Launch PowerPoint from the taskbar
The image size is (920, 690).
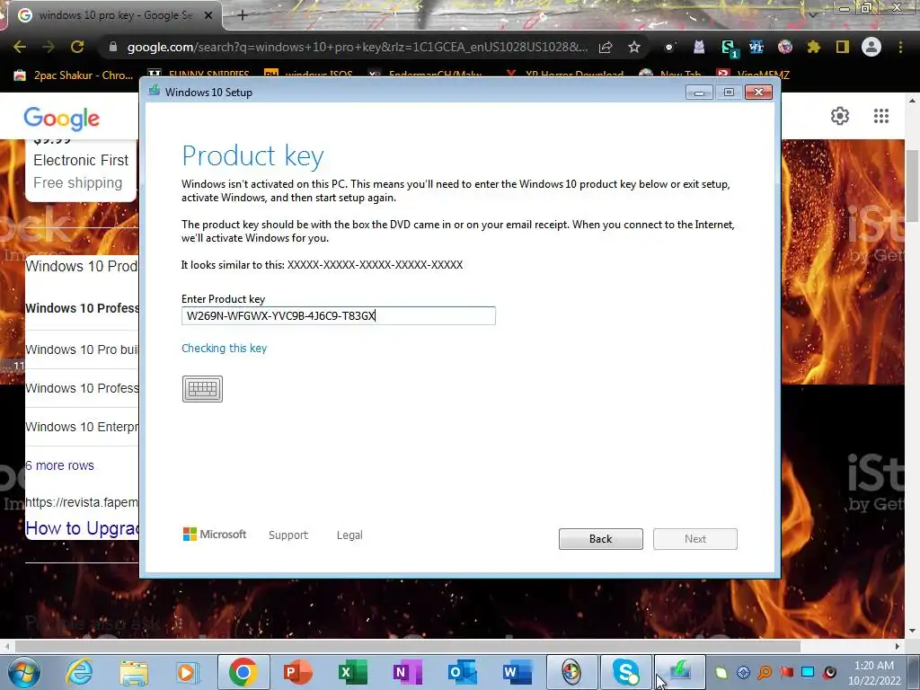[x=297, y=672]
